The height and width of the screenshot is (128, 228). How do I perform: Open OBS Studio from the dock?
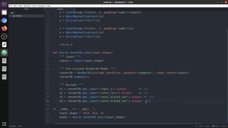(x=4, y=37)
